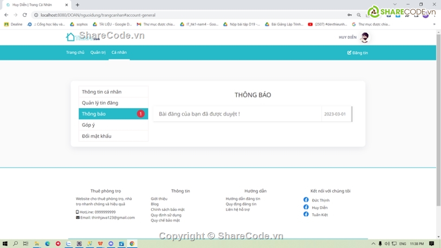Select the Cá nhân nav tab
Image resolution: width=441 pixels, height=248 pixels.
click(119, 52)
